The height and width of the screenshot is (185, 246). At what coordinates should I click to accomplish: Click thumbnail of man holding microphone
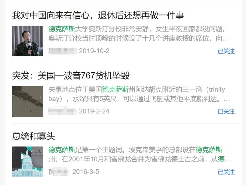27,41
